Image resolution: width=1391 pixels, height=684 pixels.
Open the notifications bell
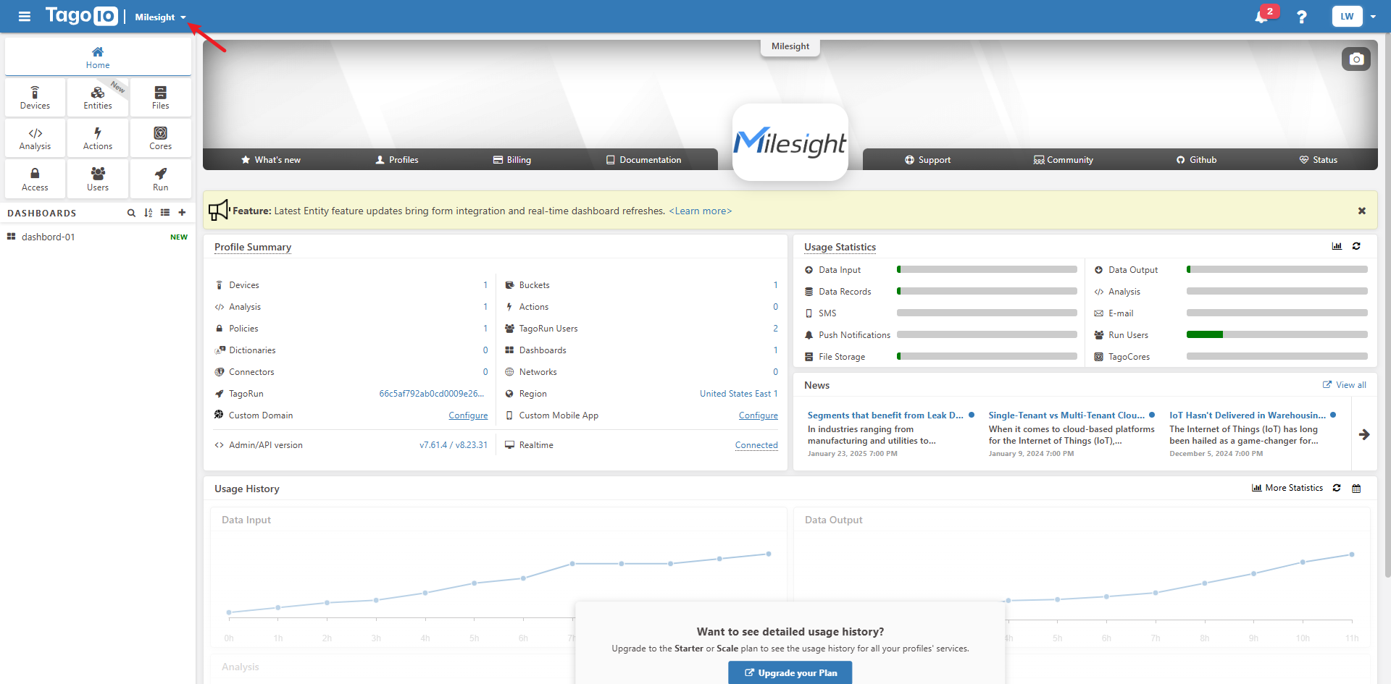[x=1261, y=17]
